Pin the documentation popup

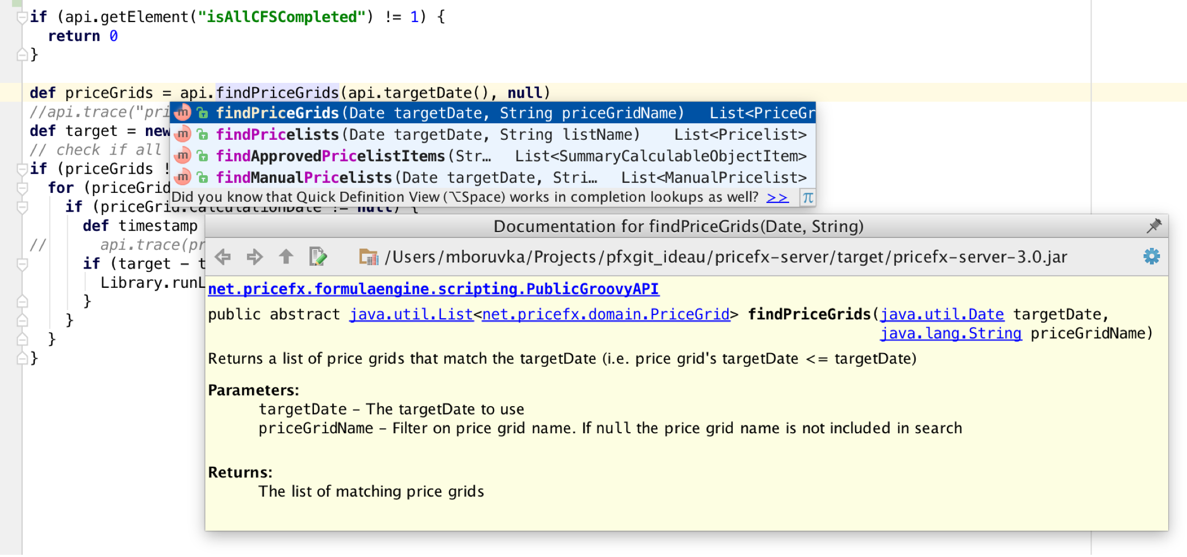pyautogui.click(x=1155, y=226)
